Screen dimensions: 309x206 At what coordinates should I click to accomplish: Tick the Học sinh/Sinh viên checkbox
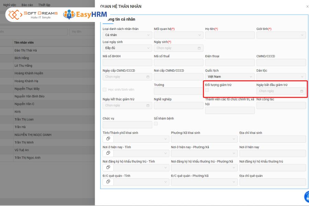104,90
